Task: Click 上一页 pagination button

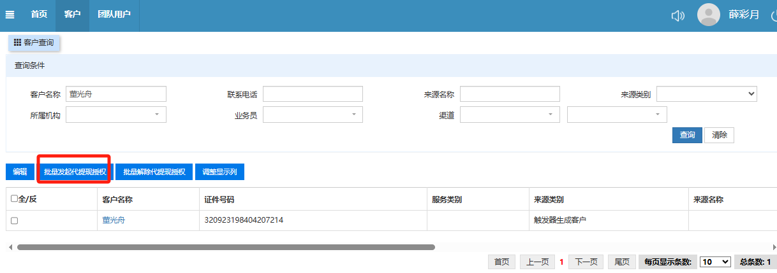Action: pyautogui.click(x=537, y=262)
